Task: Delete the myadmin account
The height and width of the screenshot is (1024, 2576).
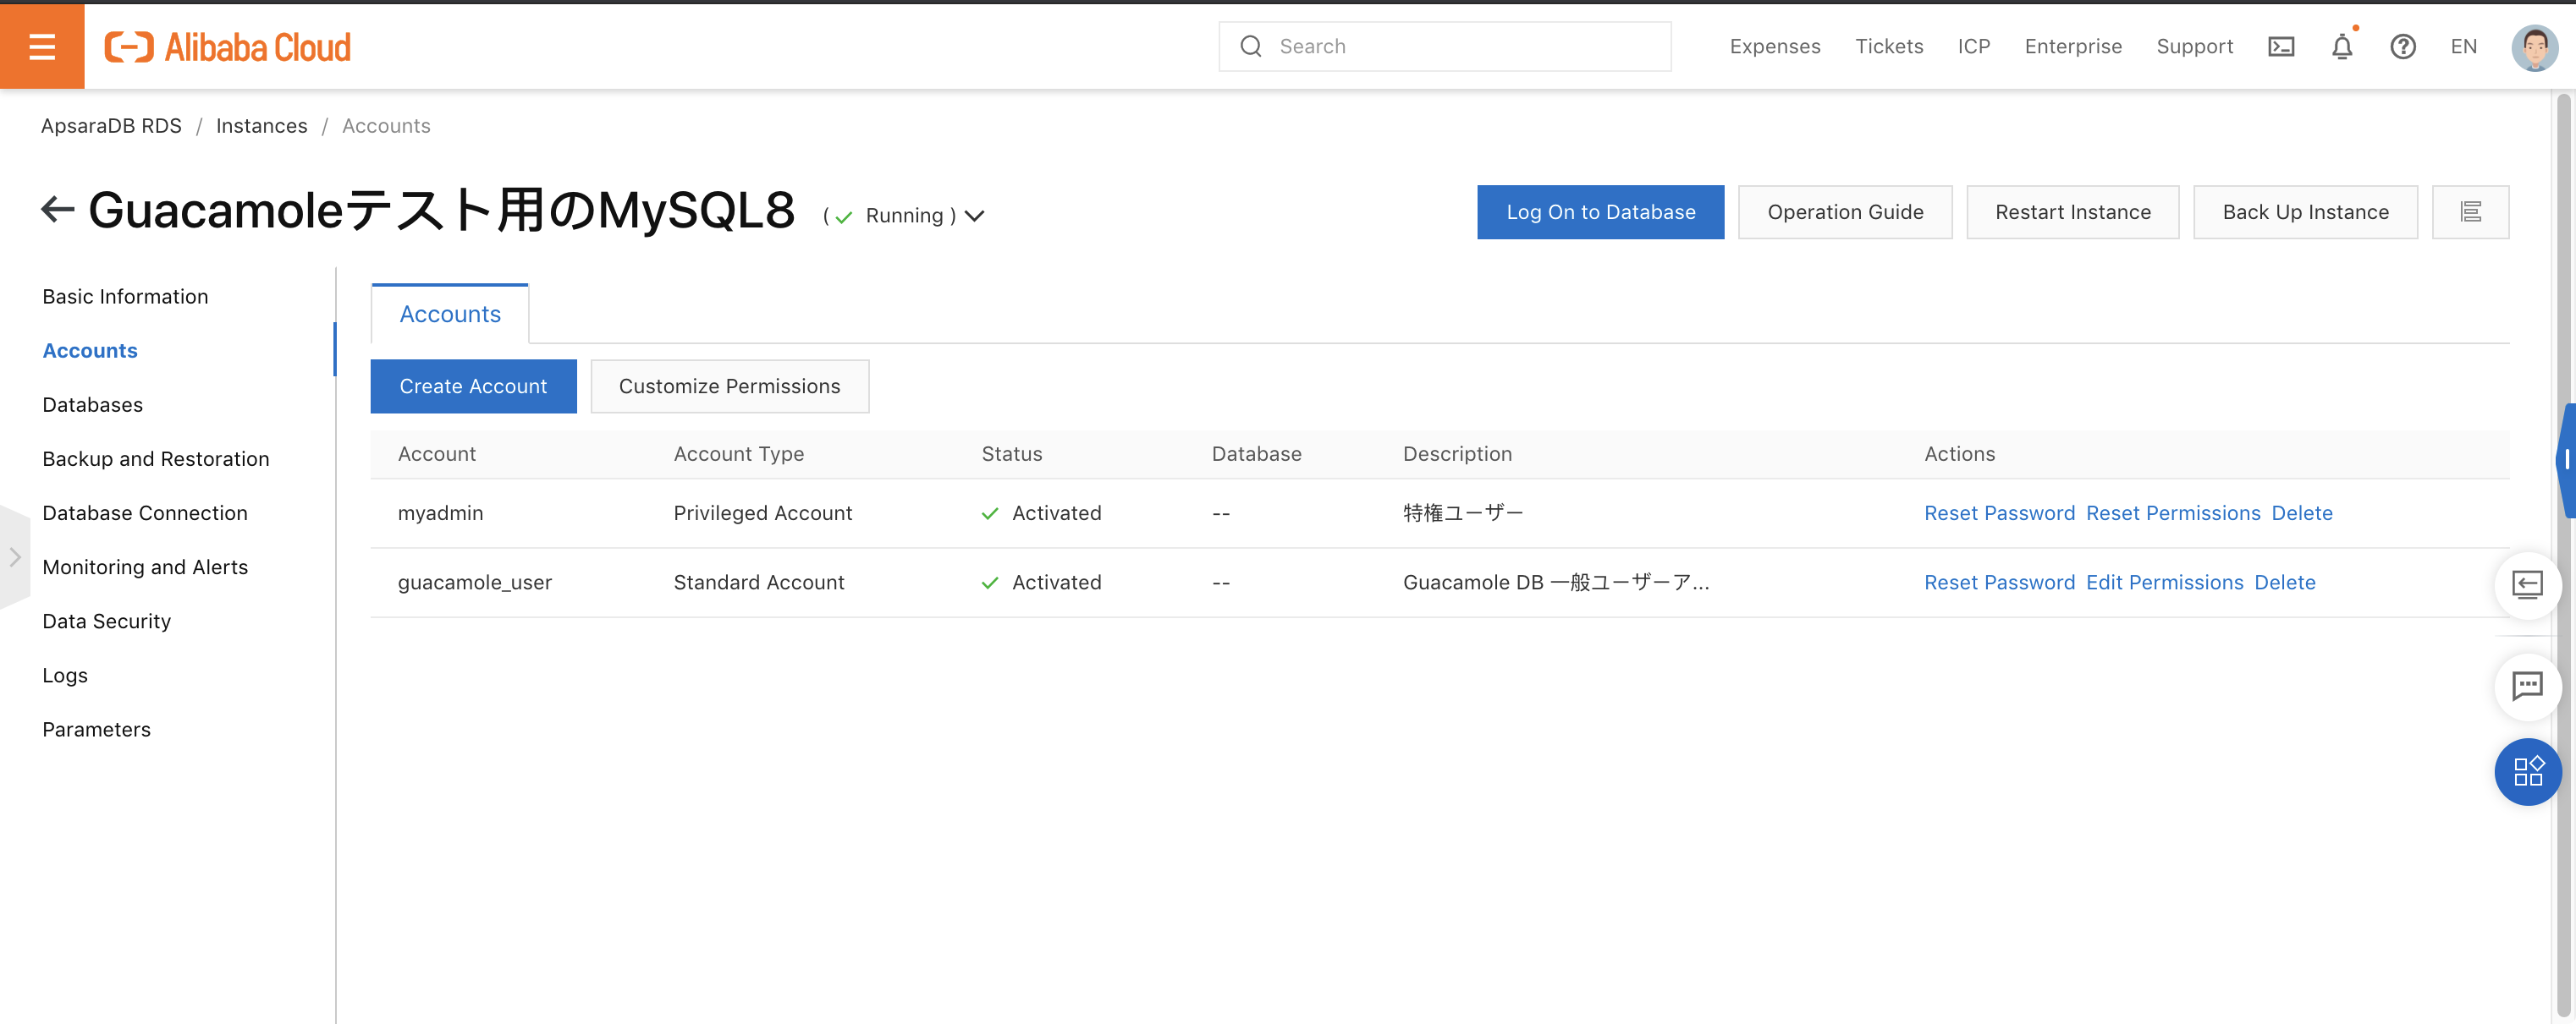Action: pyautogui.click(x=2302, y=513)
